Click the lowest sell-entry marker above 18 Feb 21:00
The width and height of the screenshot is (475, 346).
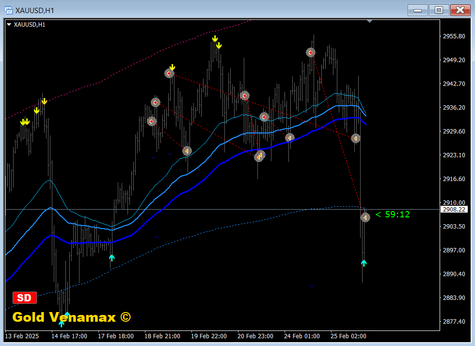pos(151,122)
